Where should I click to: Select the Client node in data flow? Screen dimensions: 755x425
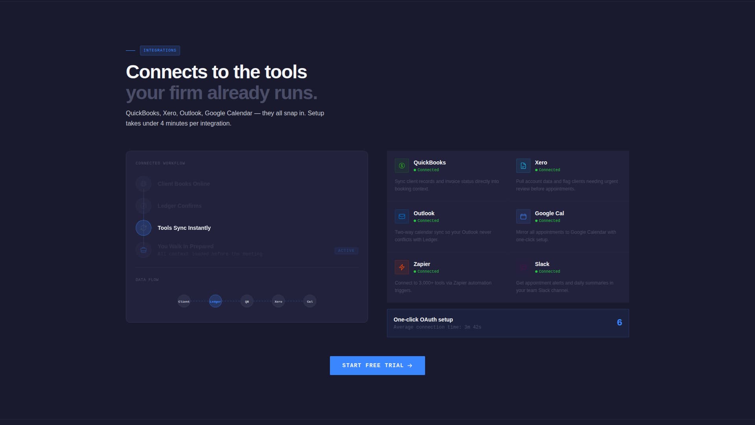[x=184, y=301]
